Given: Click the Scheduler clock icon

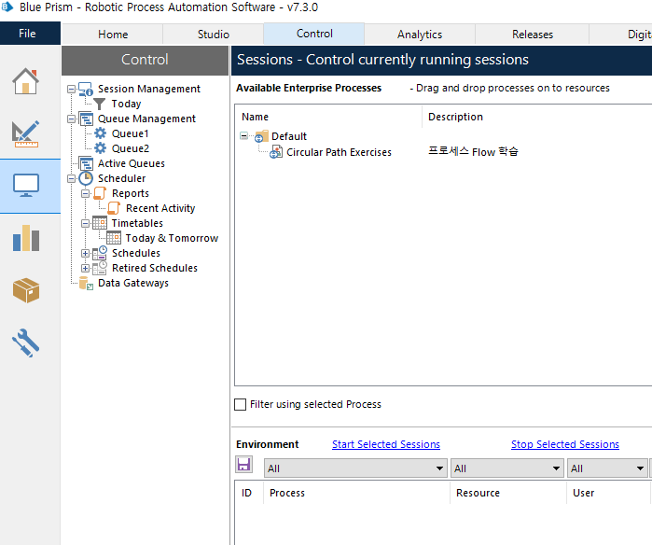Looking at the screenshot, I should [86, 178].
